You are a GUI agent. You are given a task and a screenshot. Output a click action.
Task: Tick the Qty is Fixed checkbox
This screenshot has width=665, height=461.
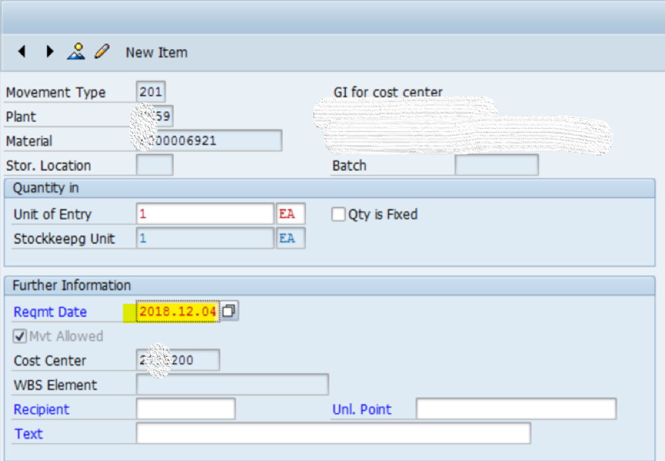(338, 214)
